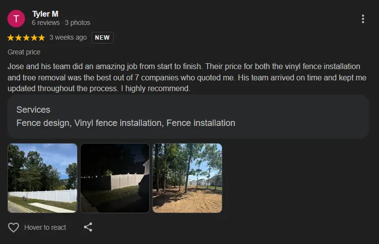The height and width of the screenshot is (244, 379).
Task: Click the 'Great price' label
Action: pyautogui.click(x=24, y=52)
